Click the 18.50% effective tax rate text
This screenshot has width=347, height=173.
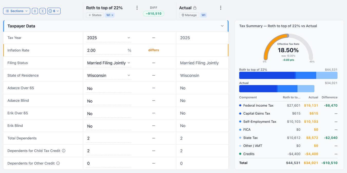click(288, 50)
